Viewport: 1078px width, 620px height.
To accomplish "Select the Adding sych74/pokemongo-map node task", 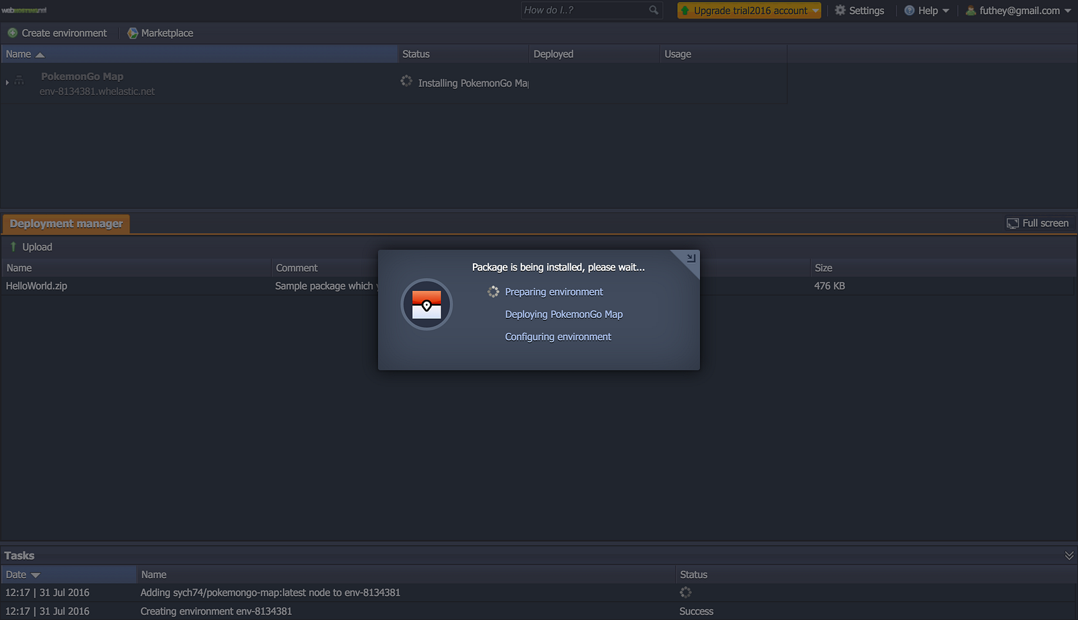I will point(538,592).
